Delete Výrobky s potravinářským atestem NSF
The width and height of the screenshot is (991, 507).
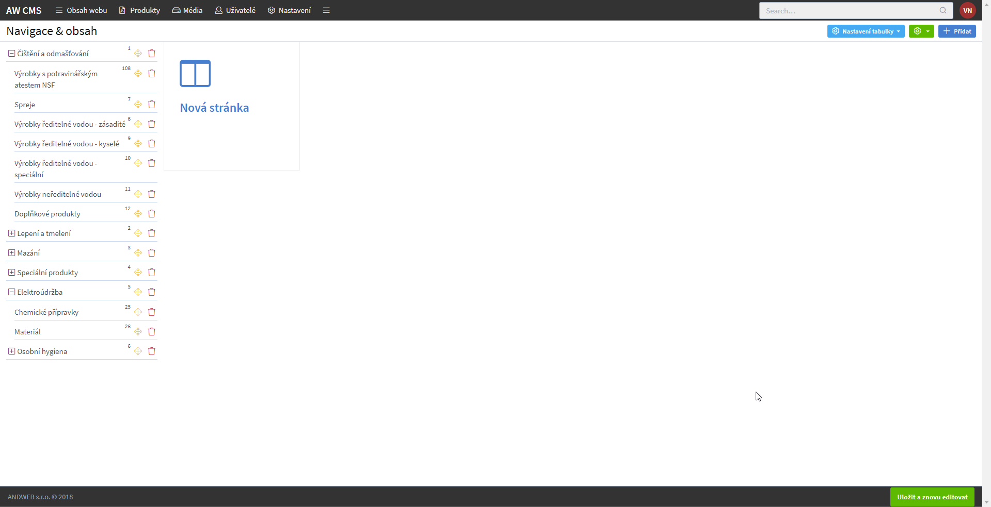[x=152, y=73]
